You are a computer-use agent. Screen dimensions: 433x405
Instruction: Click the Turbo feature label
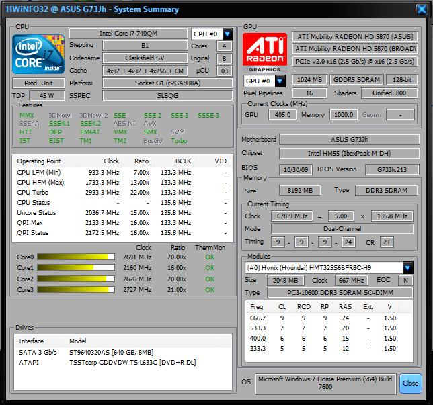tap(179, 141)
